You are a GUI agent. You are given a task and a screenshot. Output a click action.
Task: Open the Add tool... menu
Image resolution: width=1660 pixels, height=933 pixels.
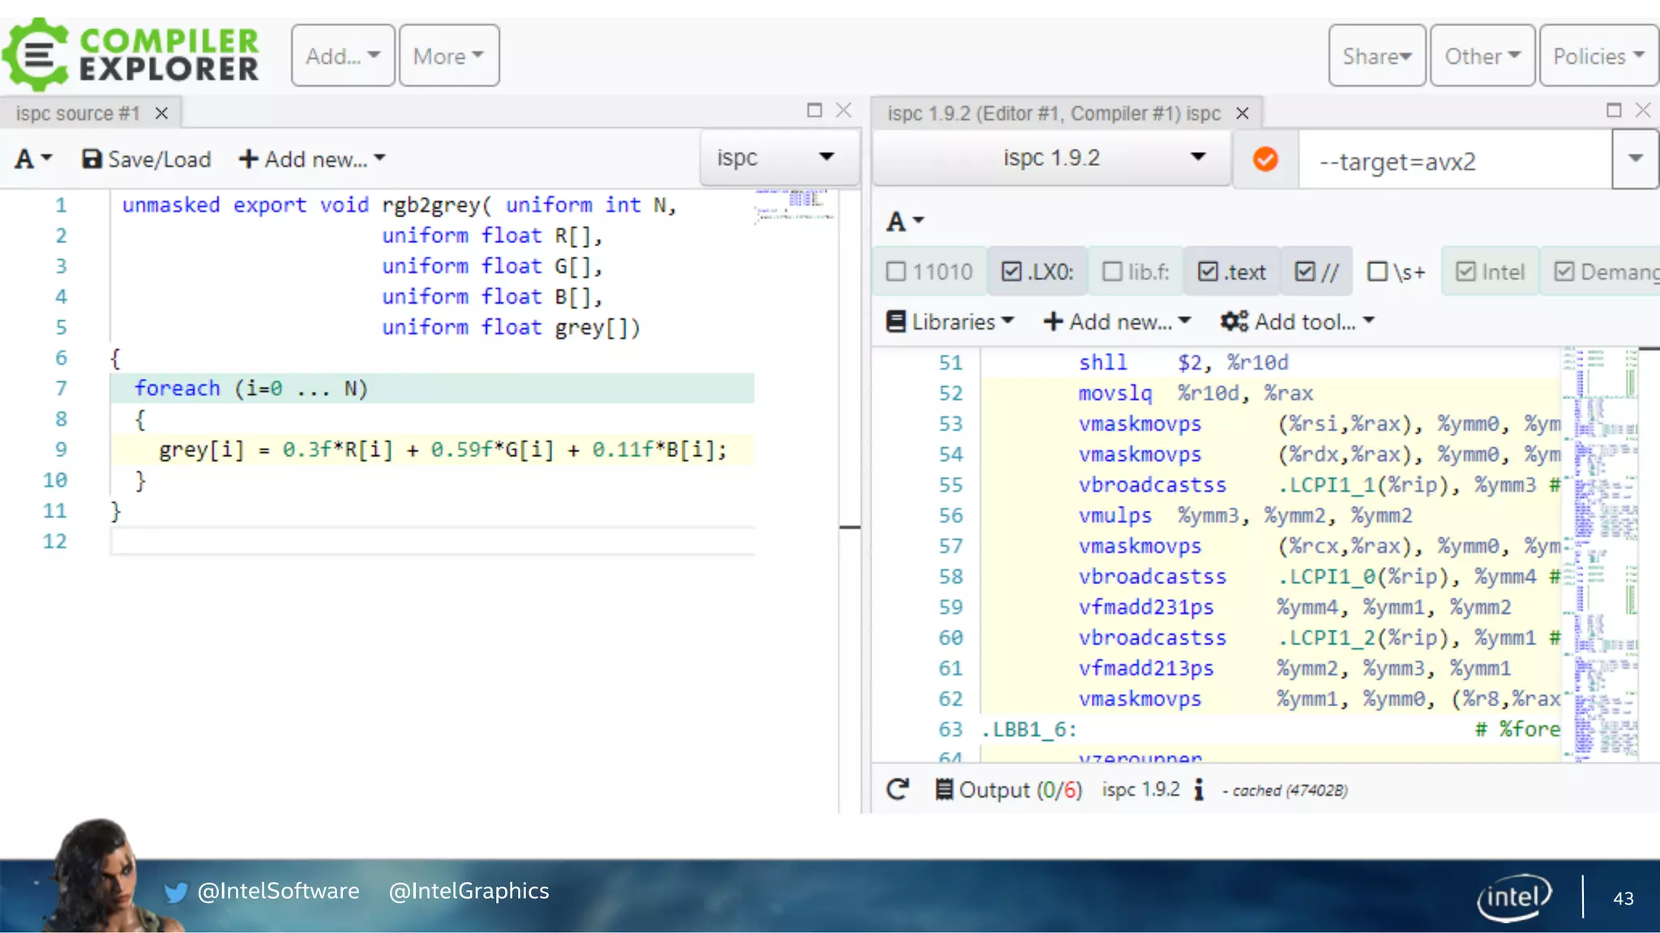pyautogui.click(x=1298, y=322)
